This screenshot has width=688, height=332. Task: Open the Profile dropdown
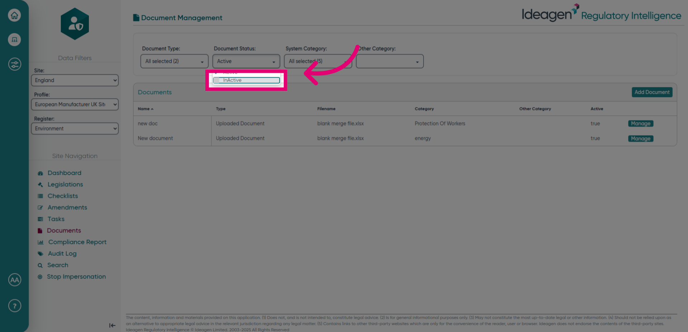point(75,105)
